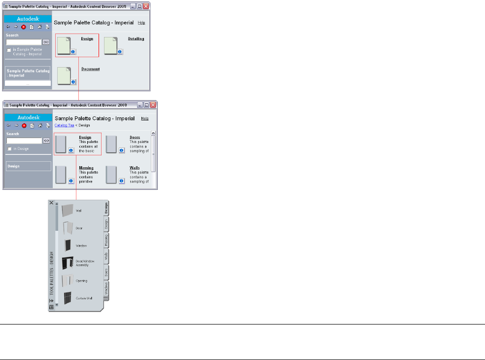The width and height of the screenshot is (485, 360).
Task: Open Detailing category link
Action: pos(136,38)
